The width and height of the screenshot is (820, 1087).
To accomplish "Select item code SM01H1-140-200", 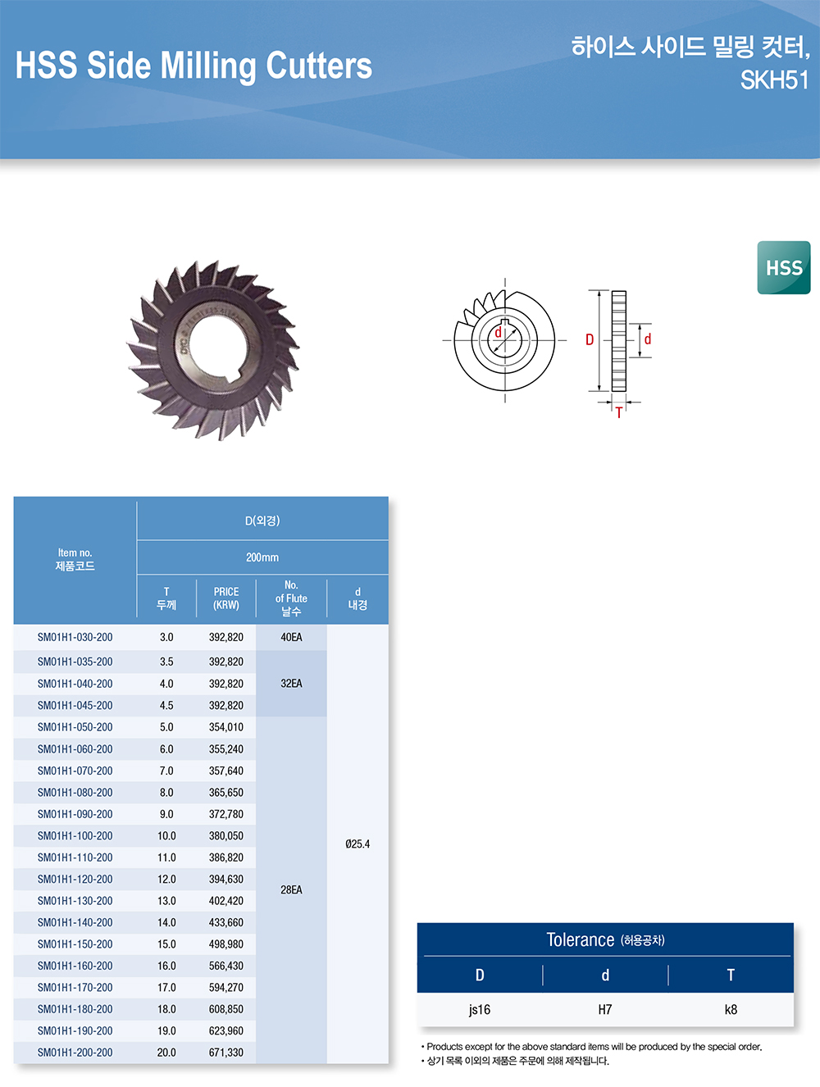I will pos(75,922).
